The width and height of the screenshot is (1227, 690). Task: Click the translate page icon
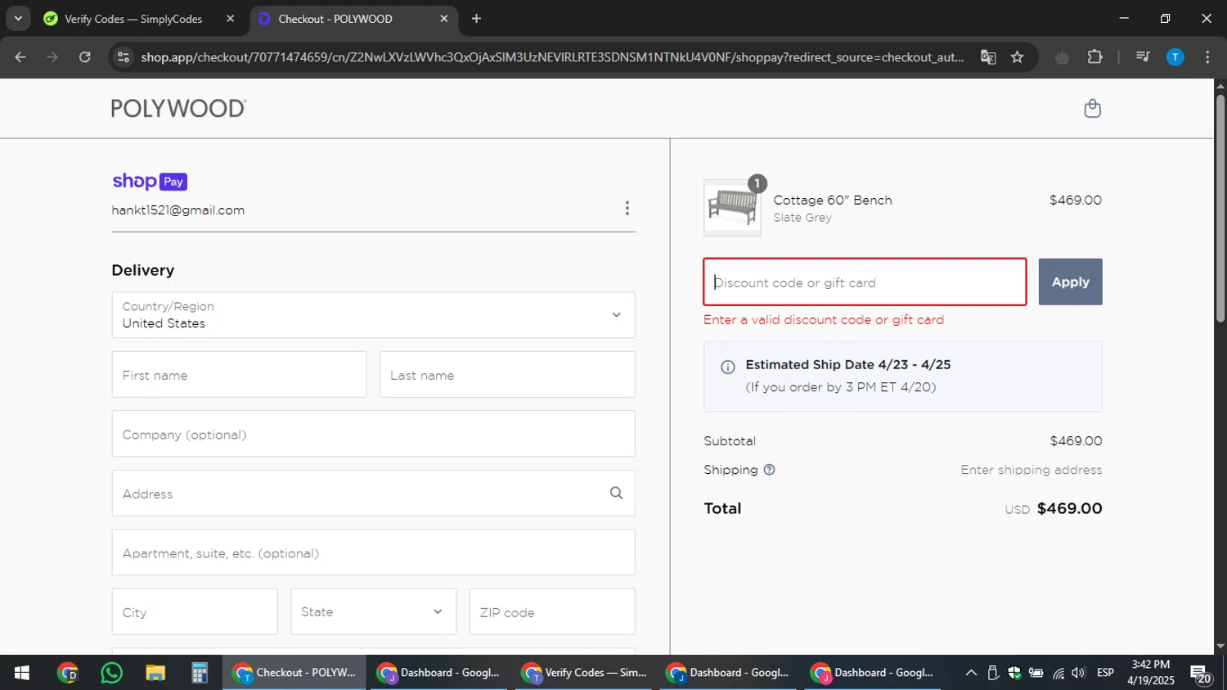pos(988,57)
